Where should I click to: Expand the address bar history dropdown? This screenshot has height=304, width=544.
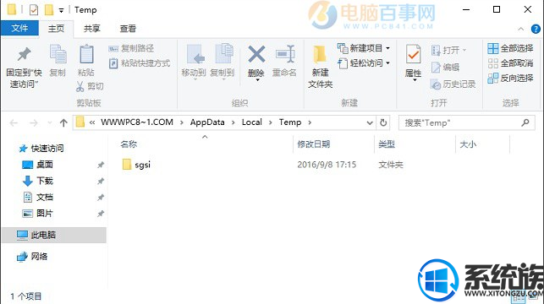(x=370, y=123)
